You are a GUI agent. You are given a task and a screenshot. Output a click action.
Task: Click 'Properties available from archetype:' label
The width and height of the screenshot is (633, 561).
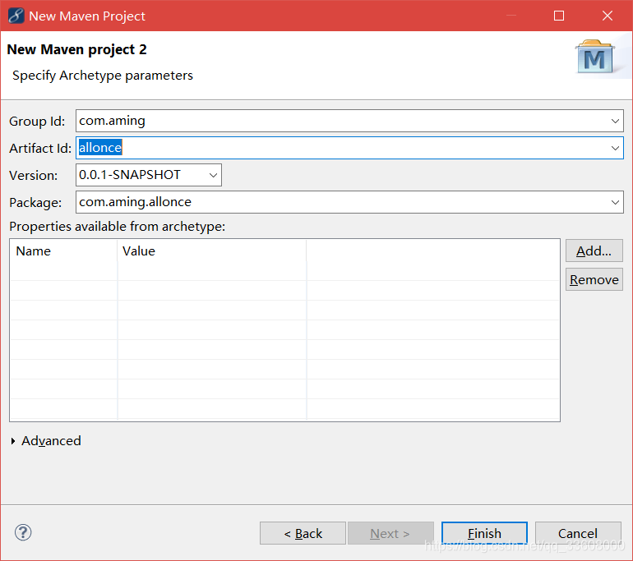(x=117, y=226)
